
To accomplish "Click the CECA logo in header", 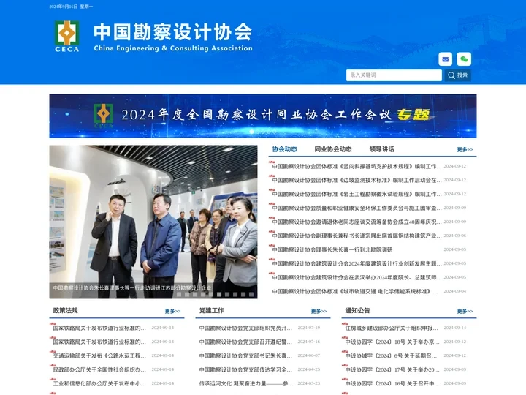I will pyautogui.click(x=67, y=37).
